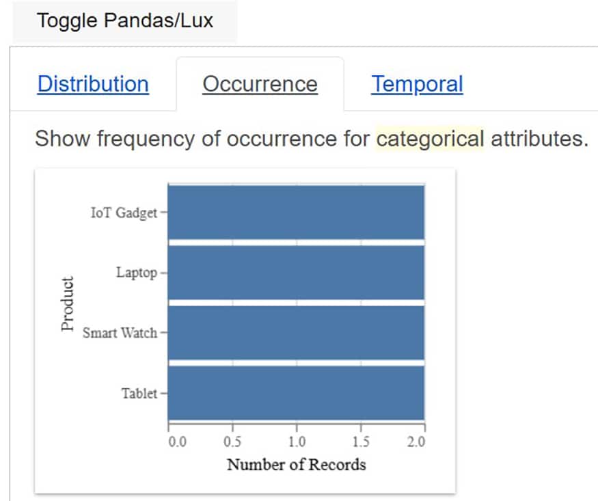
Task: Click the 0.0 tick on x-axis
Action: (177, 442)
